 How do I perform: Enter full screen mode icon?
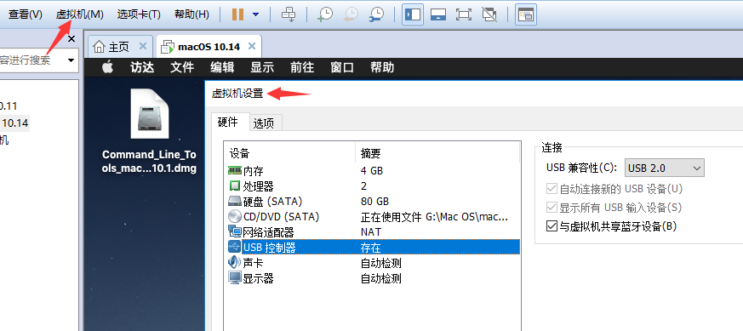464,14
